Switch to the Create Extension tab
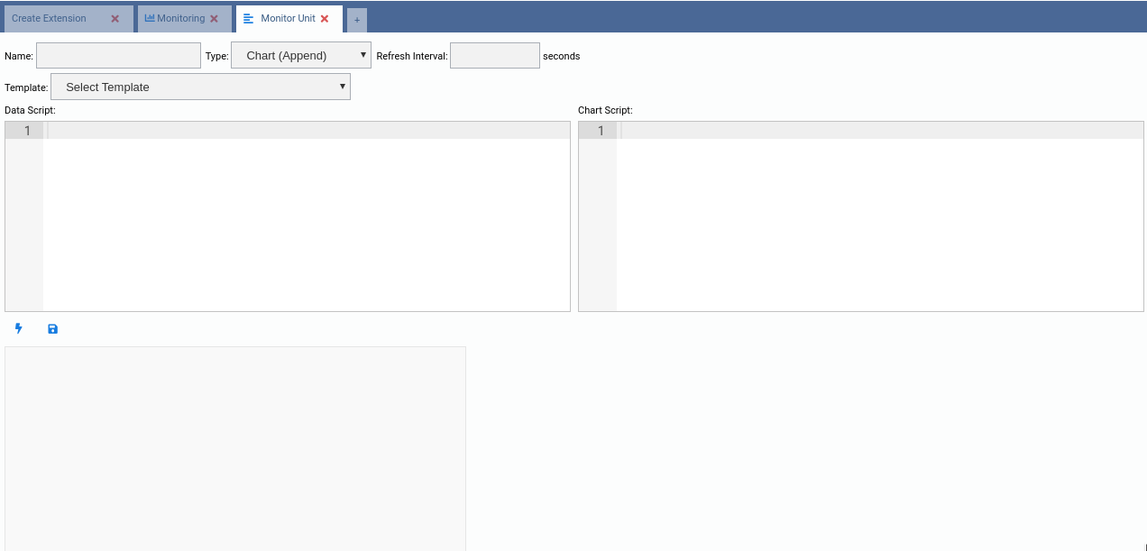The height and width of the screenshot is (551, 1147). coord(50,19)
